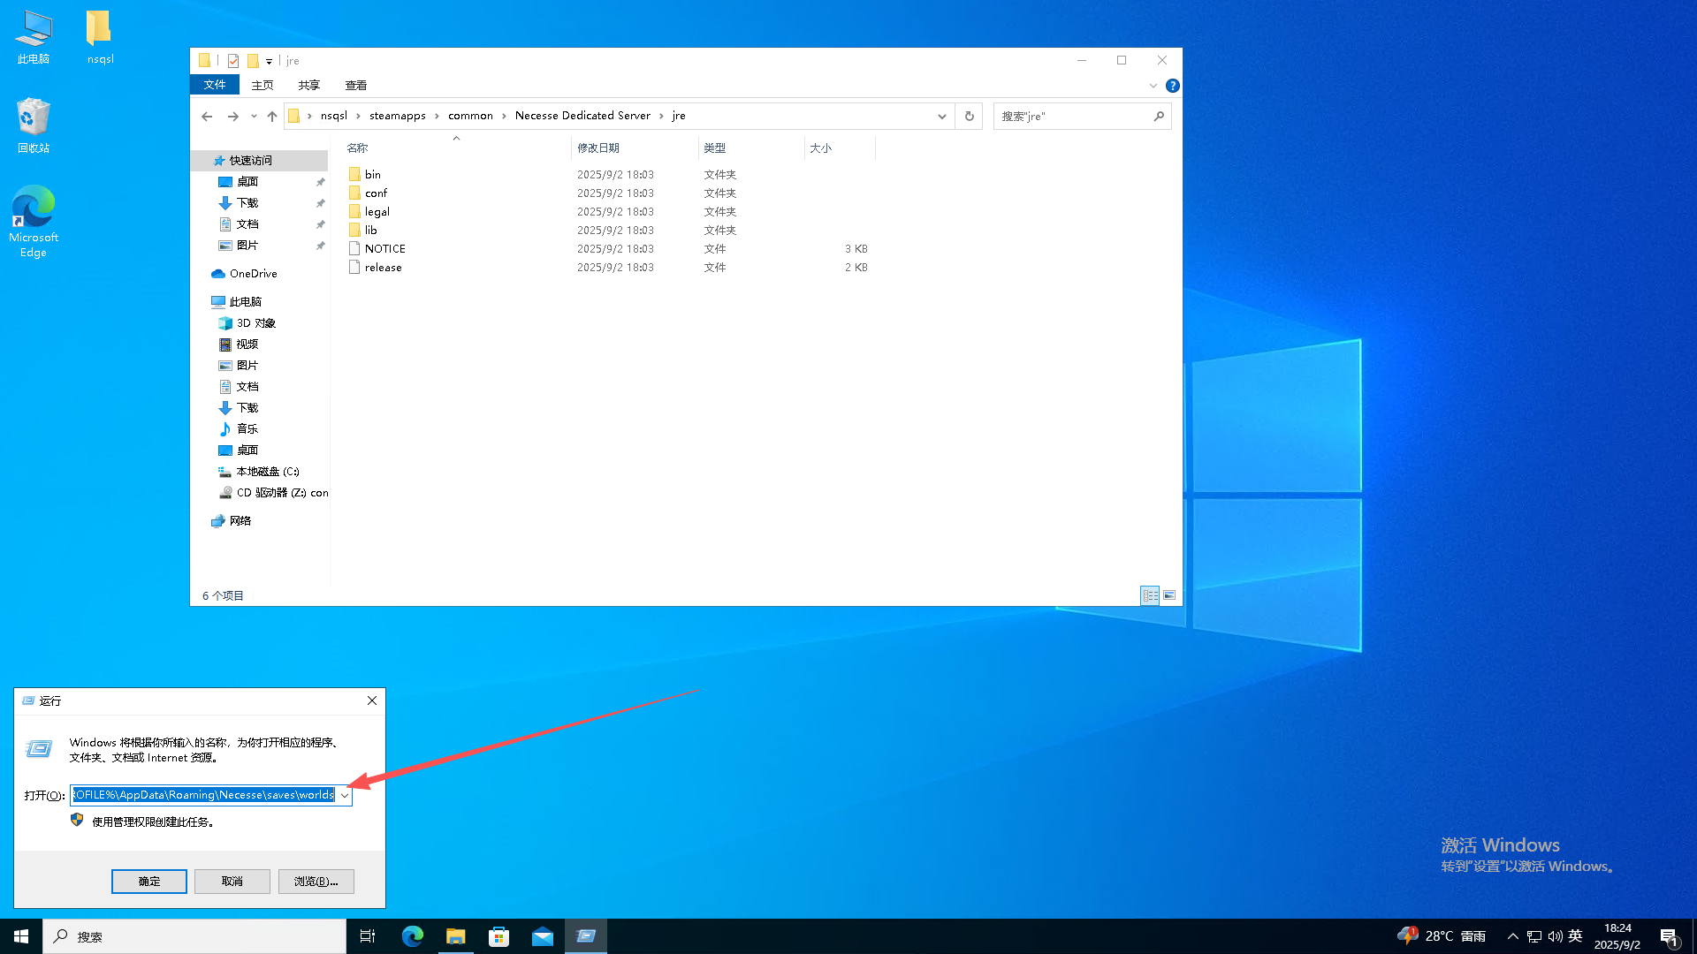Screen dimensions: 1697x954
Task: Open Mail app from taskbar
Action: (x=543, y=936)
